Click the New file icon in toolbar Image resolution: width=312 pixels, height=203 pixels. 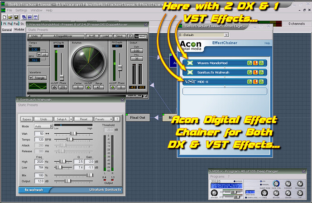click(4, 16)
